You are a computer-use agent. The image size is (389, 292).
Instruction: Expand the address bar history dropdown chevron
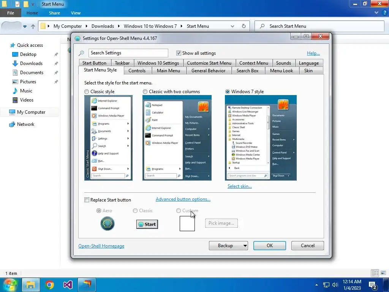232,26
